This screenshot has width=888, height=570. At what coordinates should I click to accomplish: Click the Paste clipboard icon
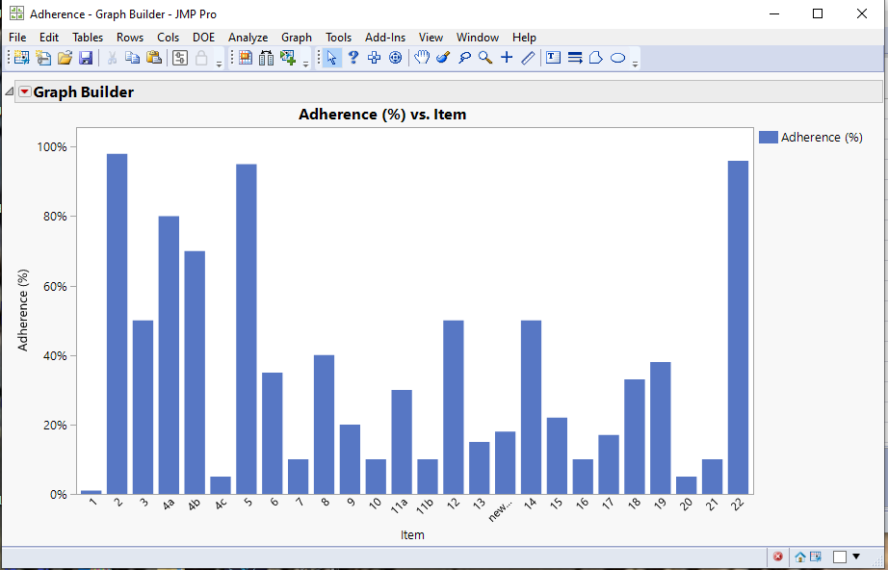154,58
